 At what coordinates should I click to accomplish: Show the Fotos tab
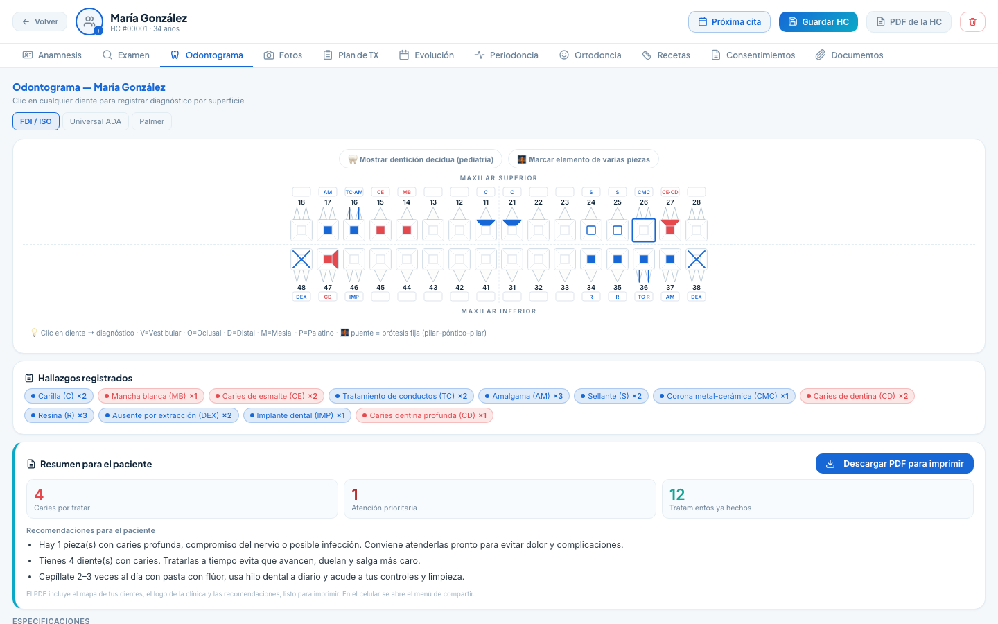pos(283,55)
